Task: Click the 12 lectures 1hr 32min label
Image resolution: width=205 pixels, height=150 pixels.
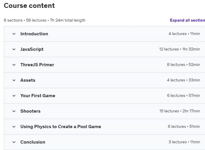Action: tap(179, 49)
